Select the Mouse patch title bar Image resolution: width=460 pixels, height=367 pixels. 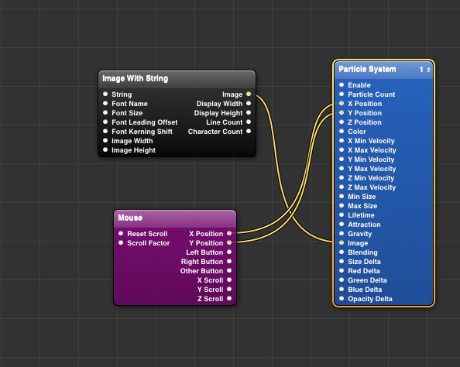tap(175, 218)
